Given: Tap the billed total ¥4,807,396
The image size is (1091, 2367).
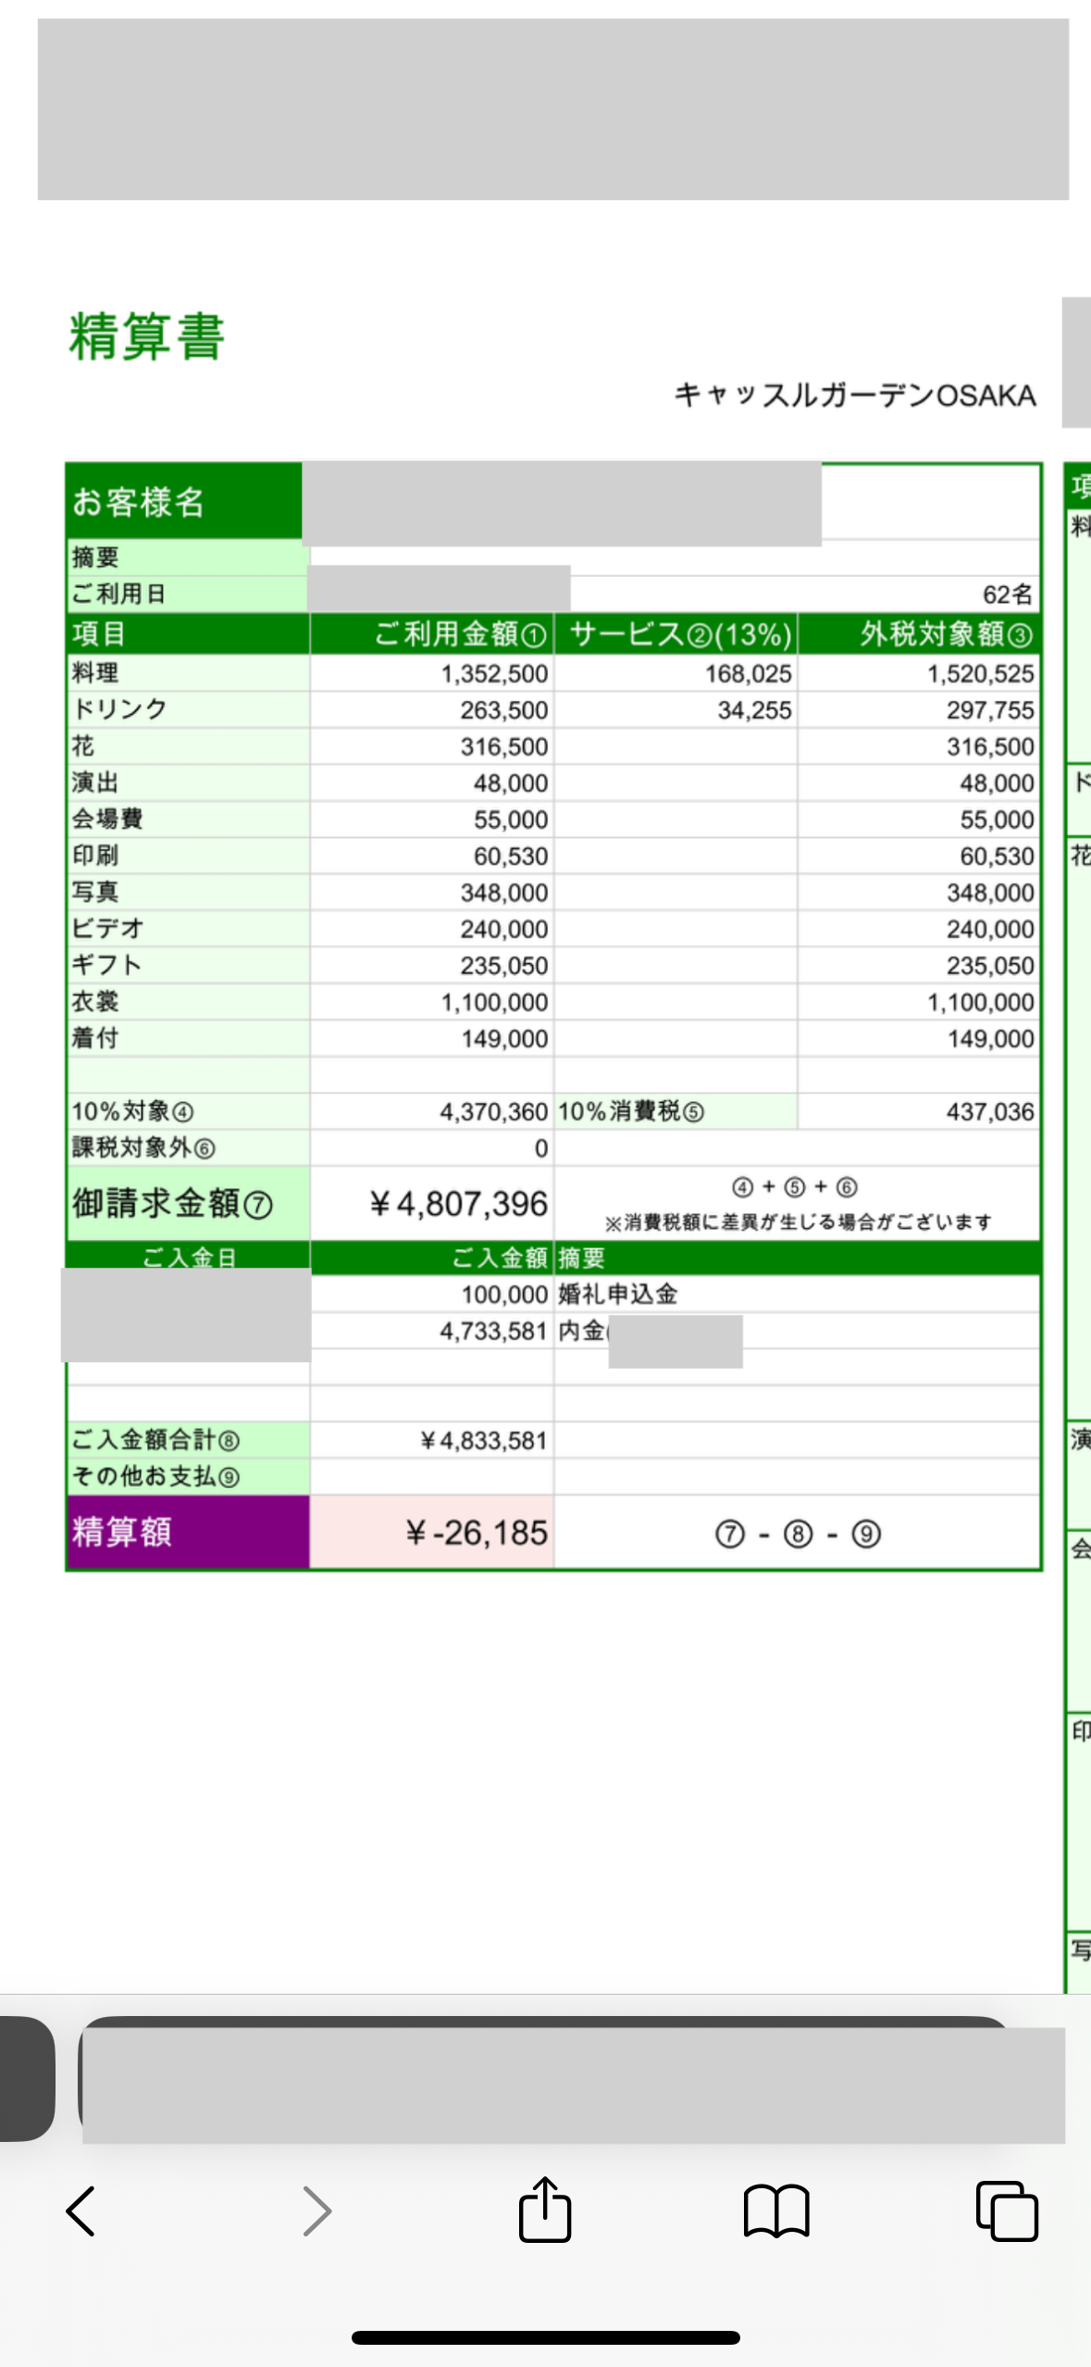Looking at the screenshot, I should [459, 1204].
